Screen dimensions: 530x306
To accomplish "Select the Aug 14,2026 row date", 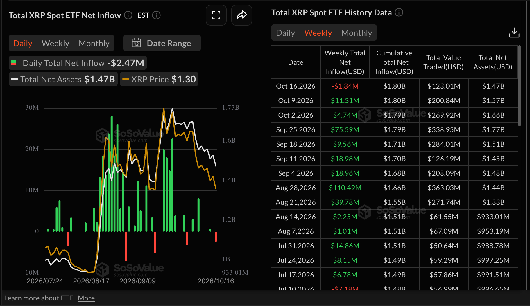I will point(296,217).
